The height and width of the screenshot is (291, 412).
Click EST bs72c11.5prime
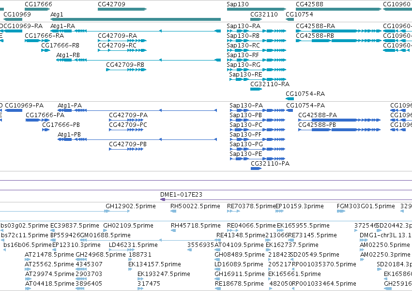click(x=25, y=235)
